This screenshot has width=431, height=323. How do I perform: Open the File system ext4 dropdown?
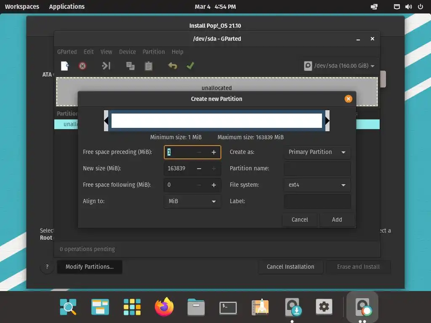coord(317,185)
